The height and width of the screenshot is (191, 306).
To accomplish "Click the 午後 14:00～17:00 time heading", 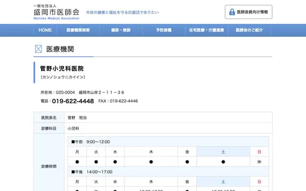I will point(92,171).
